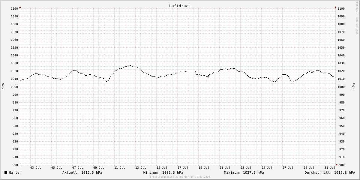Click "1030" on the right pressure axis
This screenshot has width=360, height=180.
point(341,63)
